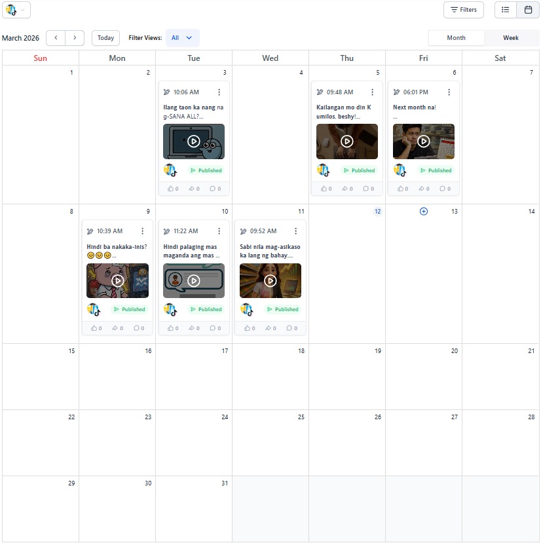Open options menu on 10:06 AM post
This screenshot has width=541, height=545.
pyautogui.click(x=219, y=92)
